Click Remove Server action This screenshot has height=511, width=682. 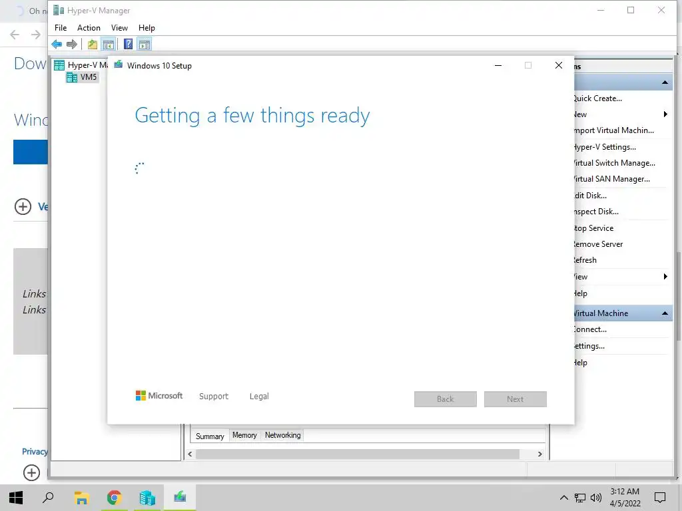599,244
